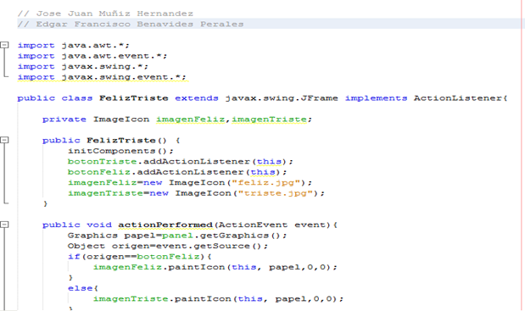This screenshot has width=525, height=311.
Task: Place cursor on 'import java.awt.event.*;' line
Action: (92, 56)
